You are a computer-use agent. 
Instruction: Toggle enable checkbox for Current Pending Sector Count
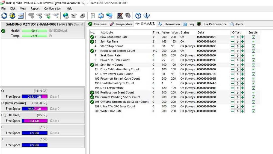[x=254, y=97]
